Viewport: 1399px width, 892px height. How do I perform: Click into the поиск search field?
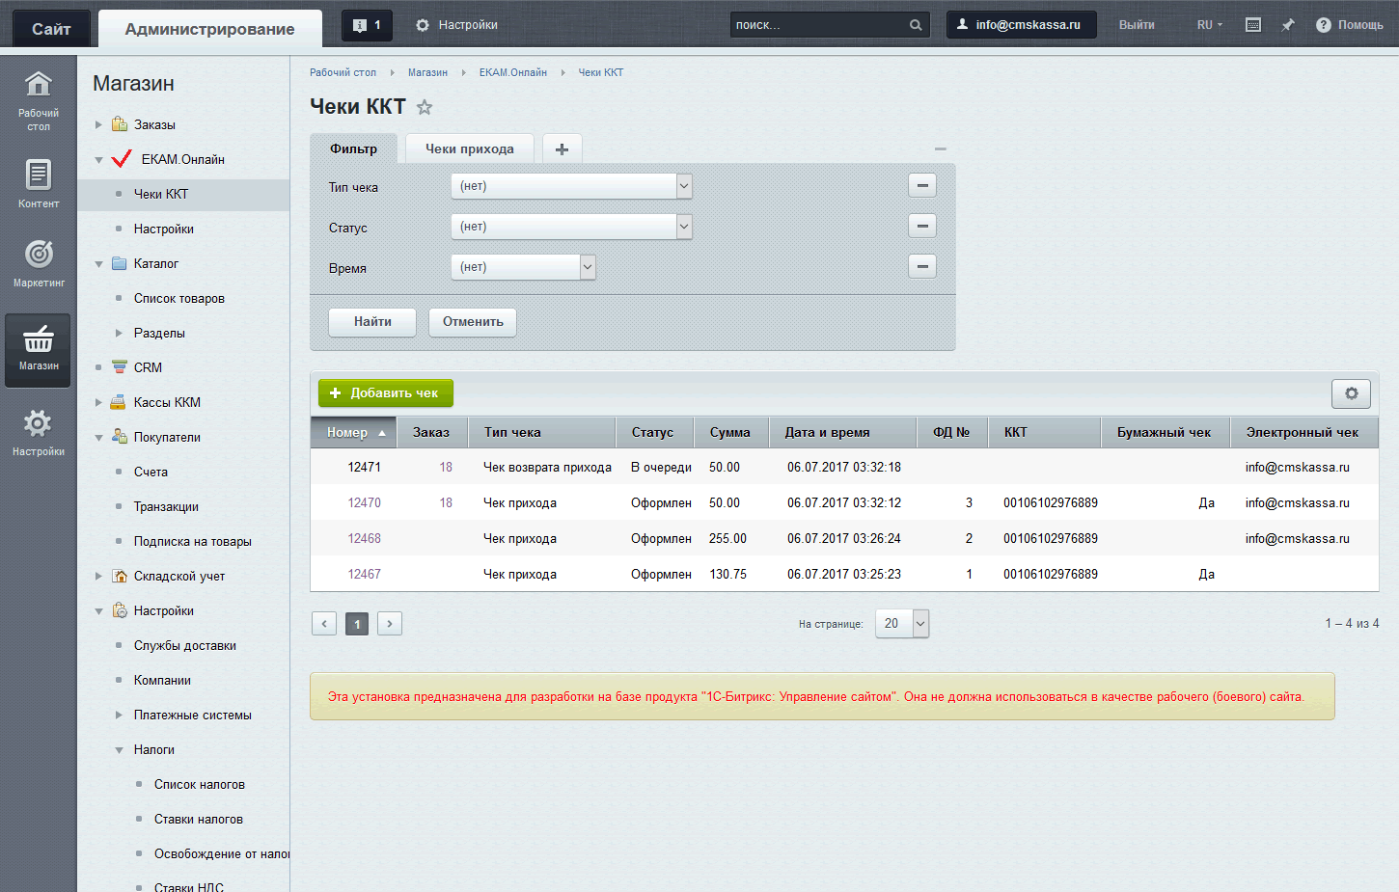click(x=818, y=25)
